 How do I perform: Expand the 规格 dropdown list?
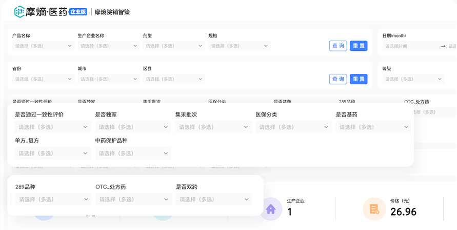(239, 46)
